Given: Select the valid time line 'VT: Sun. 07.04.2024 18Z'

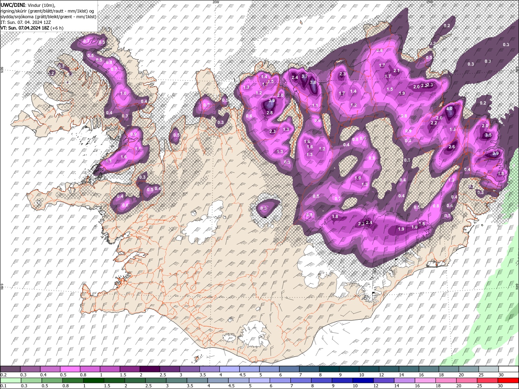Looking at the screenshot, I should tap(25, 28).
